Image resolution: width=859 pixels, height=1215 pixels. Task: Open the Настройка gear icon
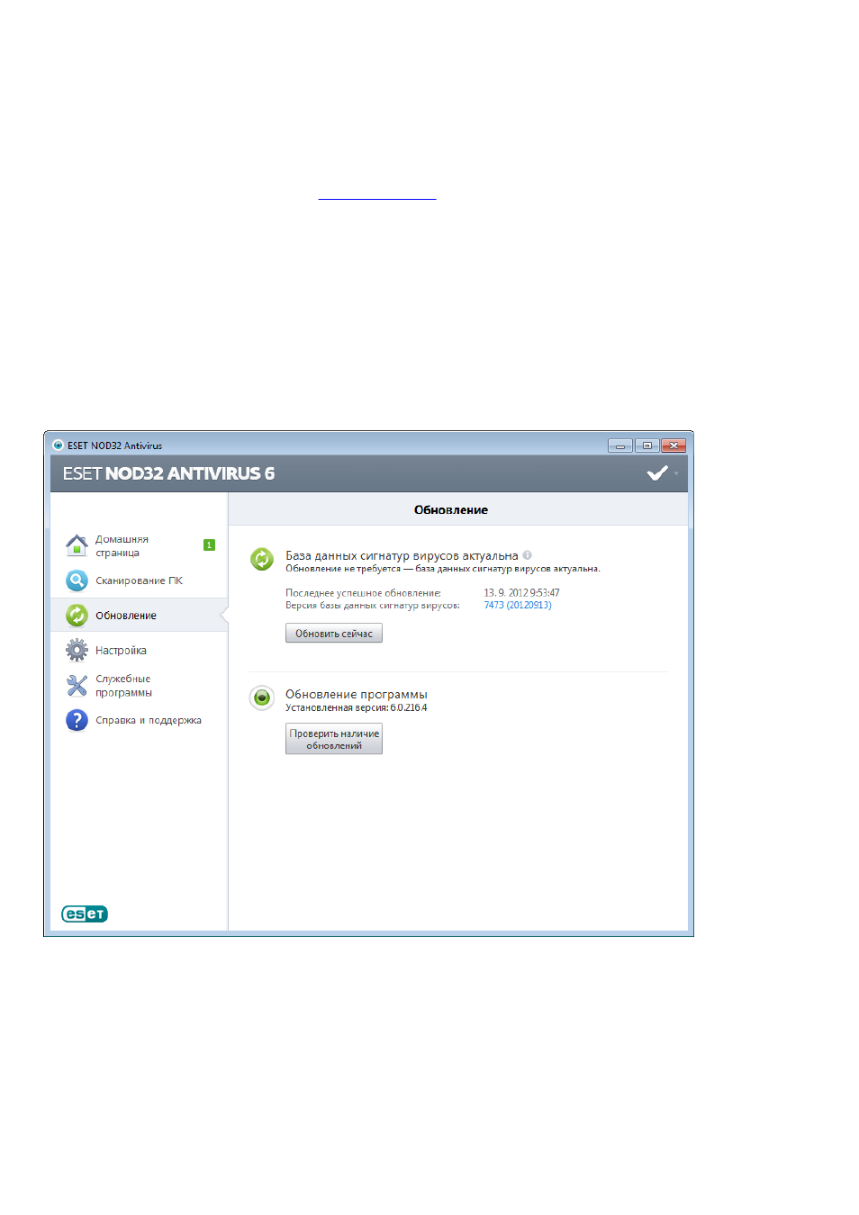pos(77,650)
